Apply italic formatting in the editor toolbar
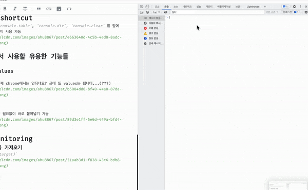Viewport: 308px width, 190px height. point(15,9)
